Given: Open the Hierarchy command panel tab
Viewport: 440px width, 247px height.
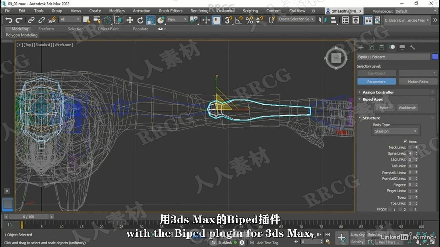Looking at the screenshot, I should pyautogui.click(x=382, y=47).
